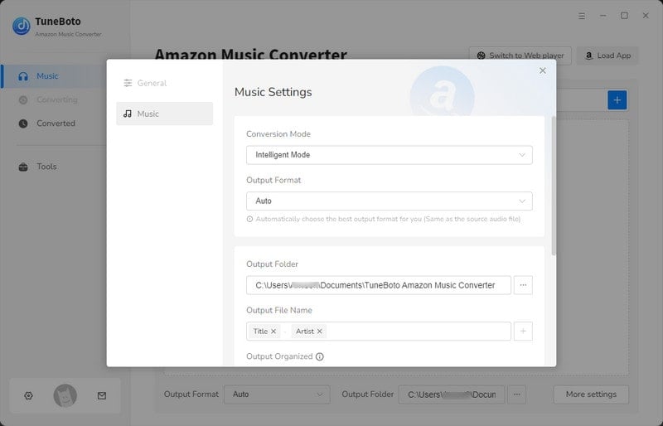Open More settings
The width and height of the screenshot is (663, 426).
coord(591,395)
